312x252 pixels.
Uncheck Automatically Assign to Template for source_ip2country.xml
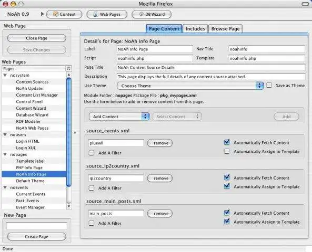227,186
